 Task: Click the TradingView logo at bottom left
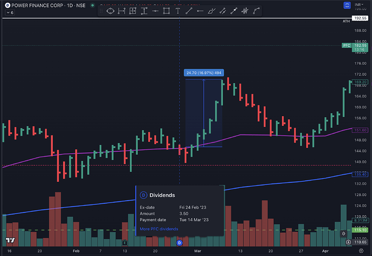coord(10,240)
